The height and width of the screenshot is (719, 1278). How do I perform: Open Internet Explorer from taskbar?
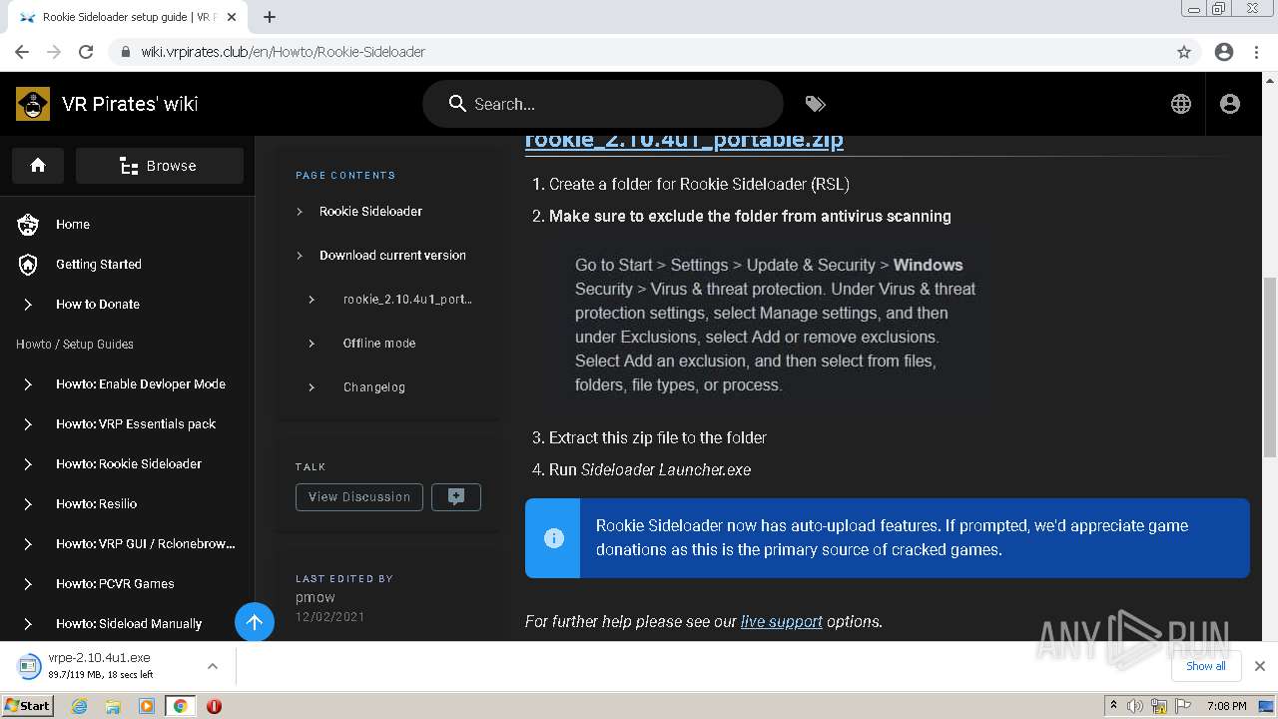click(x=79, y=706)
